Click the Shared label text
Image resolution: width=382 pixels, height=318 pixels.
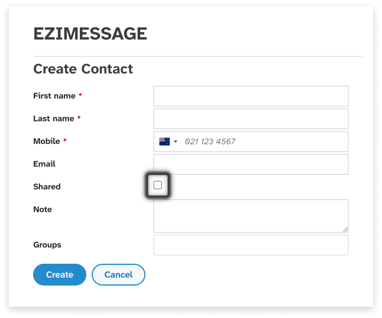click(x=47, y=186)
